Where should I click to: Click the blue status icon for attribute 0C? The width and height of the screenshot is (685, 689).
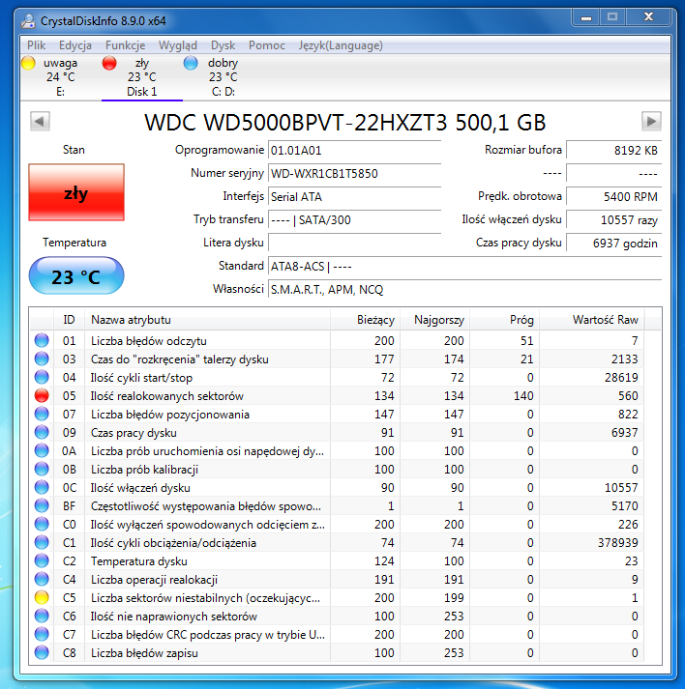[x=42, y=488]
